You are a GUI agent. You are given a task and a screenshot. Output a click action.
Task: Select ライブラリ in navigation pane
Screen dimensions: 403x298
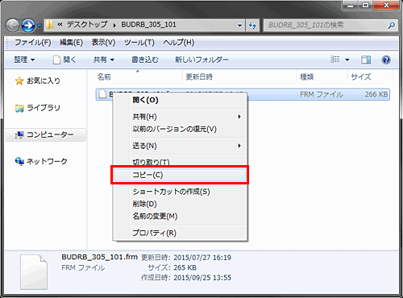[x=44, y=108]
